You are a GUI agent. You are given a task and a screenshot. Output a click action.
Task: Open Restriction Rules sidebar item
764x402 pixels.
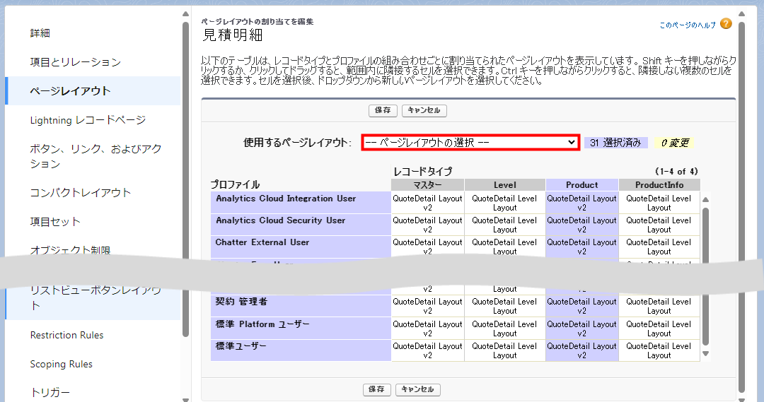(67, 335)
